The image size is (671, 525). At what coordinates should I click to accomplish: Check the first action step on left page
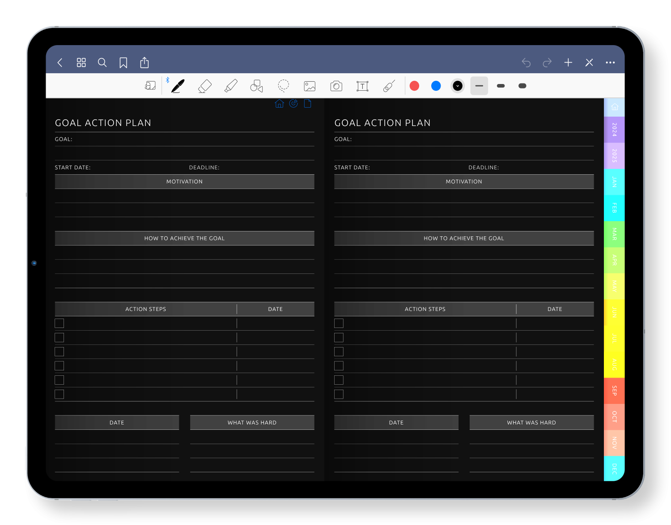coord(59,323)
